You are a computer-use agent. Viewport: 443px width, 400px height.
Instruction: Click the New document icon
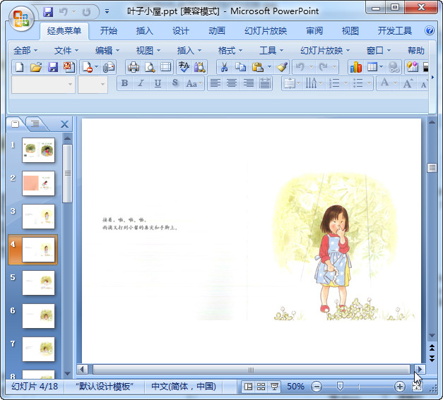click(20, 67)
